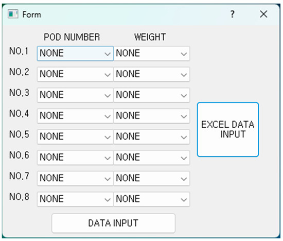Viewport: 283px width, 241px height.
Task: Select the NO.3 POD NUMBER dropdown
Action: tap(75, 95)
